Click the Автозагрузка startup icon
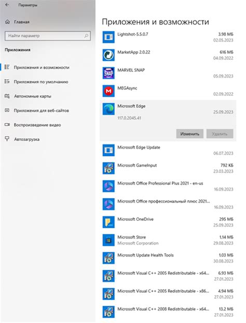Viewport: 246px width, 323px height. tap(7, 139)
